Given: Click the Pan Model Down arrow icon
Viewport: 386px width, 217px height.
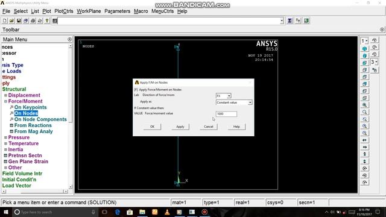Looking at the screenshot, I should pyautogui.click(x=365, y=162).
